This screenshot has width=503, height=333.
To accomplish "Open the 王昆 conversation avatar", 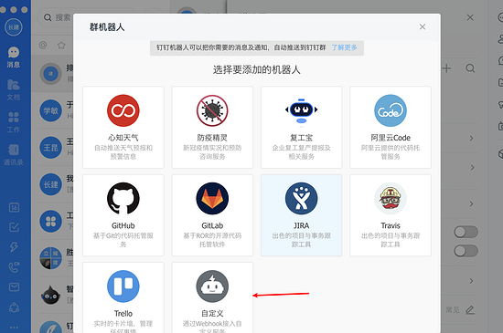I will 50,148.
